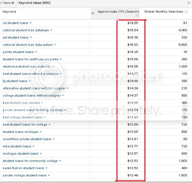192x183 pixels.
Task: Select keyword student loans for community college
Action: tap(30, 161)
